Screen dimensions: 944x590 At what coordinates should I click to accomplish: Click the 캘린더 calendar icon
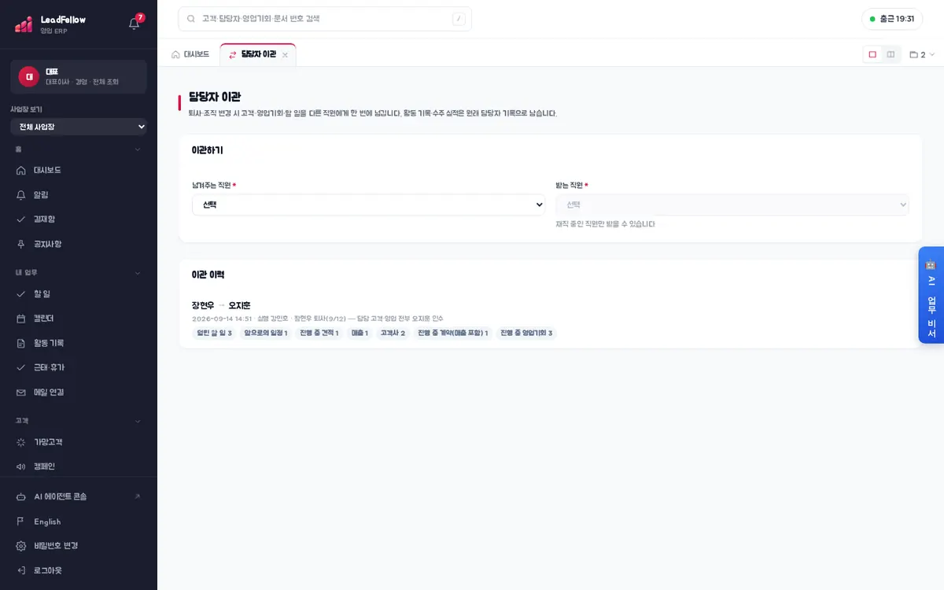pos(21,319)
